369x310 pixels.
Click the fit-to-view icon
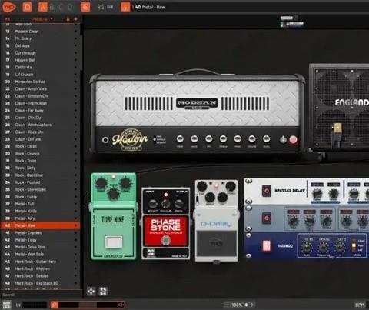coord(103,292)
